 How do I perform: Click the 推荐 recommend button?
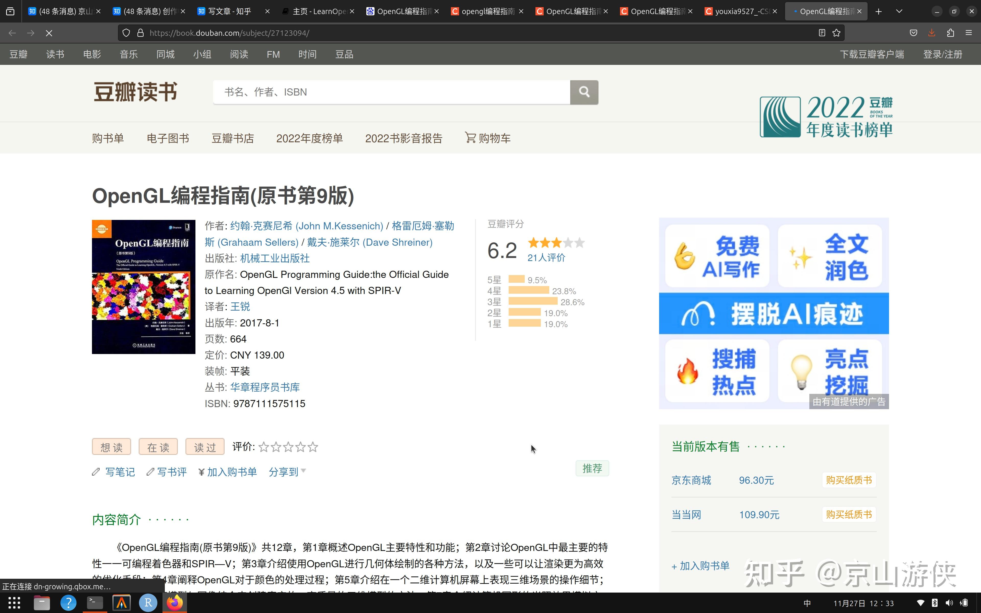pos(592,468)
